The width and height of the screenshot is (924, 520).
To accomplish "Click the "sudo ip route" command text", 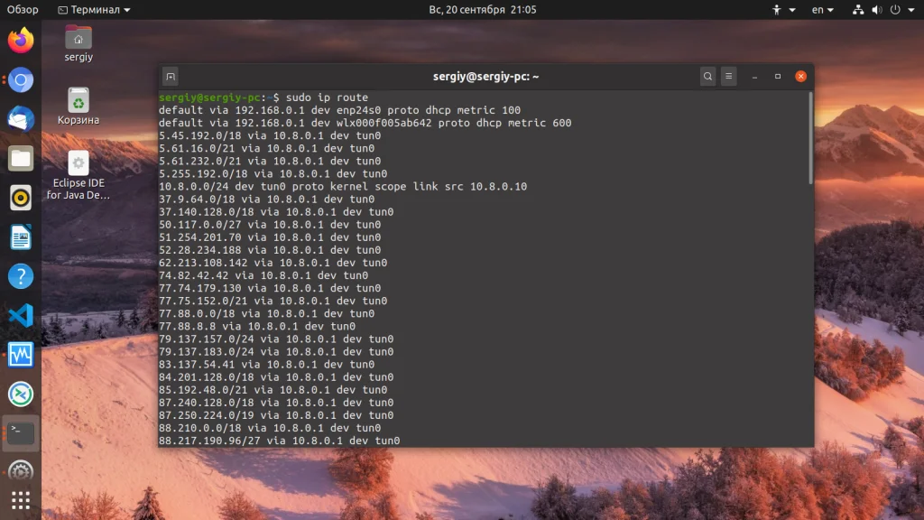I will click(327, 97).
